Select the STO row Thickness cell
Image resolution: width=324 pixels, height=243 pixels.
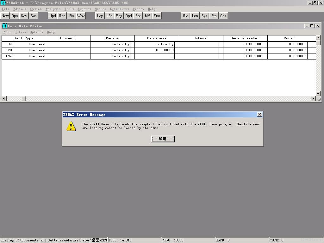(x=154, y=50)
